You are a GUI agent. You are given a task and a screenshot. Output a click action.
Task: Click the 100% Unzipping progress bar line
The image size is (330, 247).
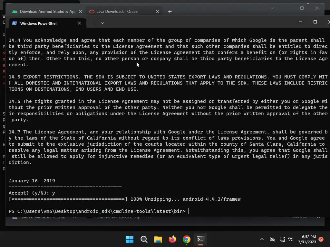pyautogui.click(x=125, y=199)
